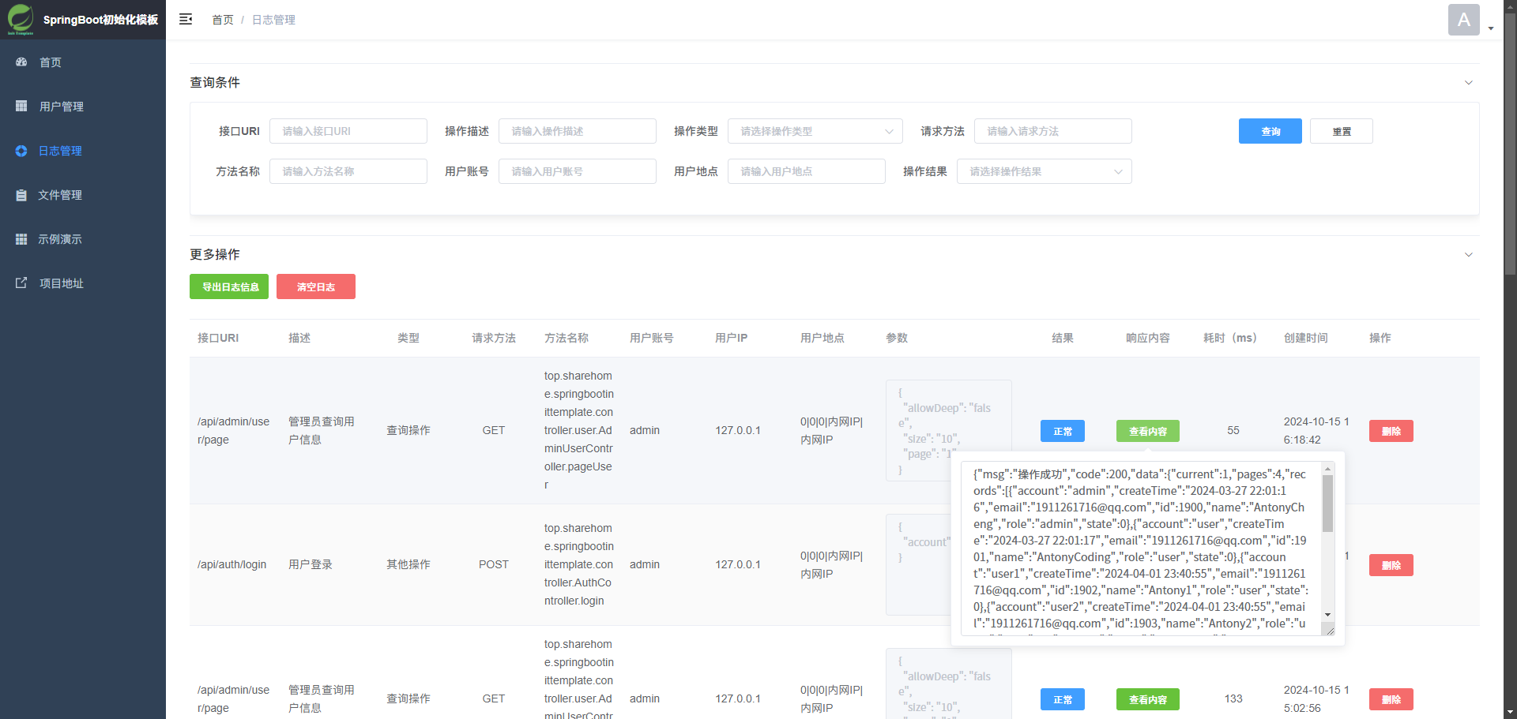Image resolution: width=1517 pixels, height=719 pixels.
Task: Click the popover scrollbar down arrow
Action: pyautogui.click(x=1327, y=615)
